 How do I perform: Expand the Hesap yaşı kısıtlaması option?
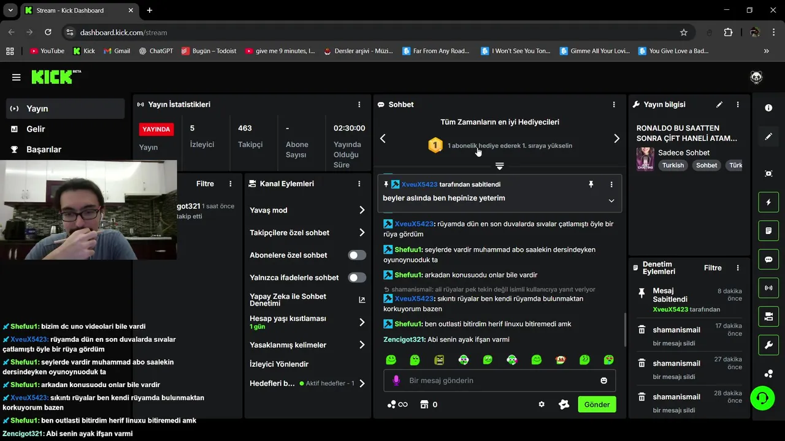coord(307,322)
